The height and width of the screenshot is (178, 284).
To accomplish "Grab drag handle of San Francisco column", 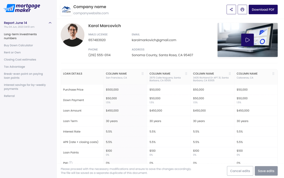I will 143,74.
